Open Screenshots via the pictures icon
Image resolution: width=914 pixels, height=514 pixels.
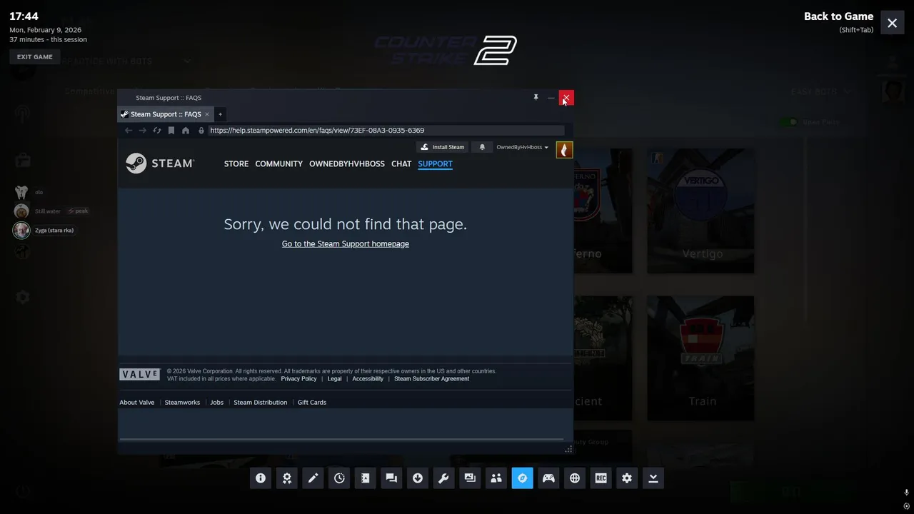tap(470, 478)
